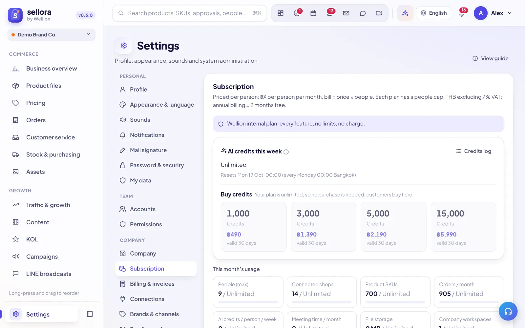Open Connections settings
The image size is (525, 328).
click(156, 299)
